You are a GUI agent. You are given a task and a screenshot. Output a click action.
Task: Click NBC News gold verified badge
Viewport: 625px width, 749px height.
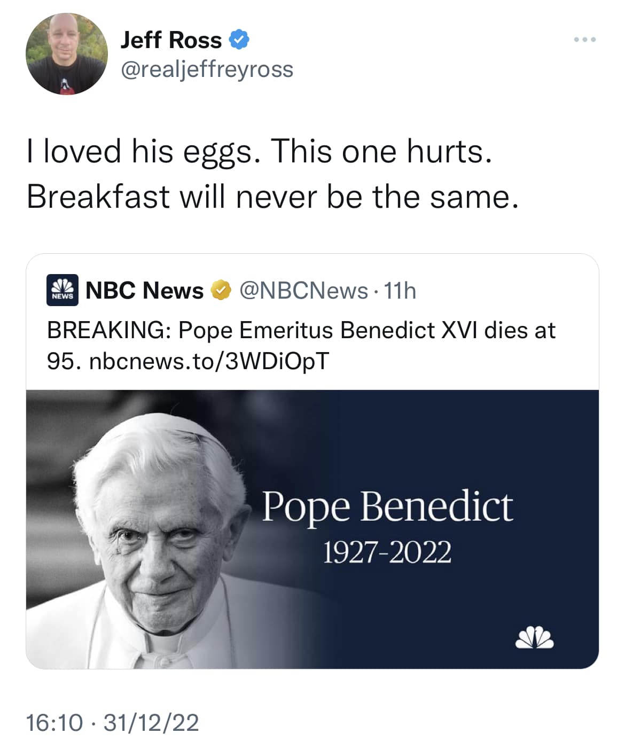tap(221, 291)
